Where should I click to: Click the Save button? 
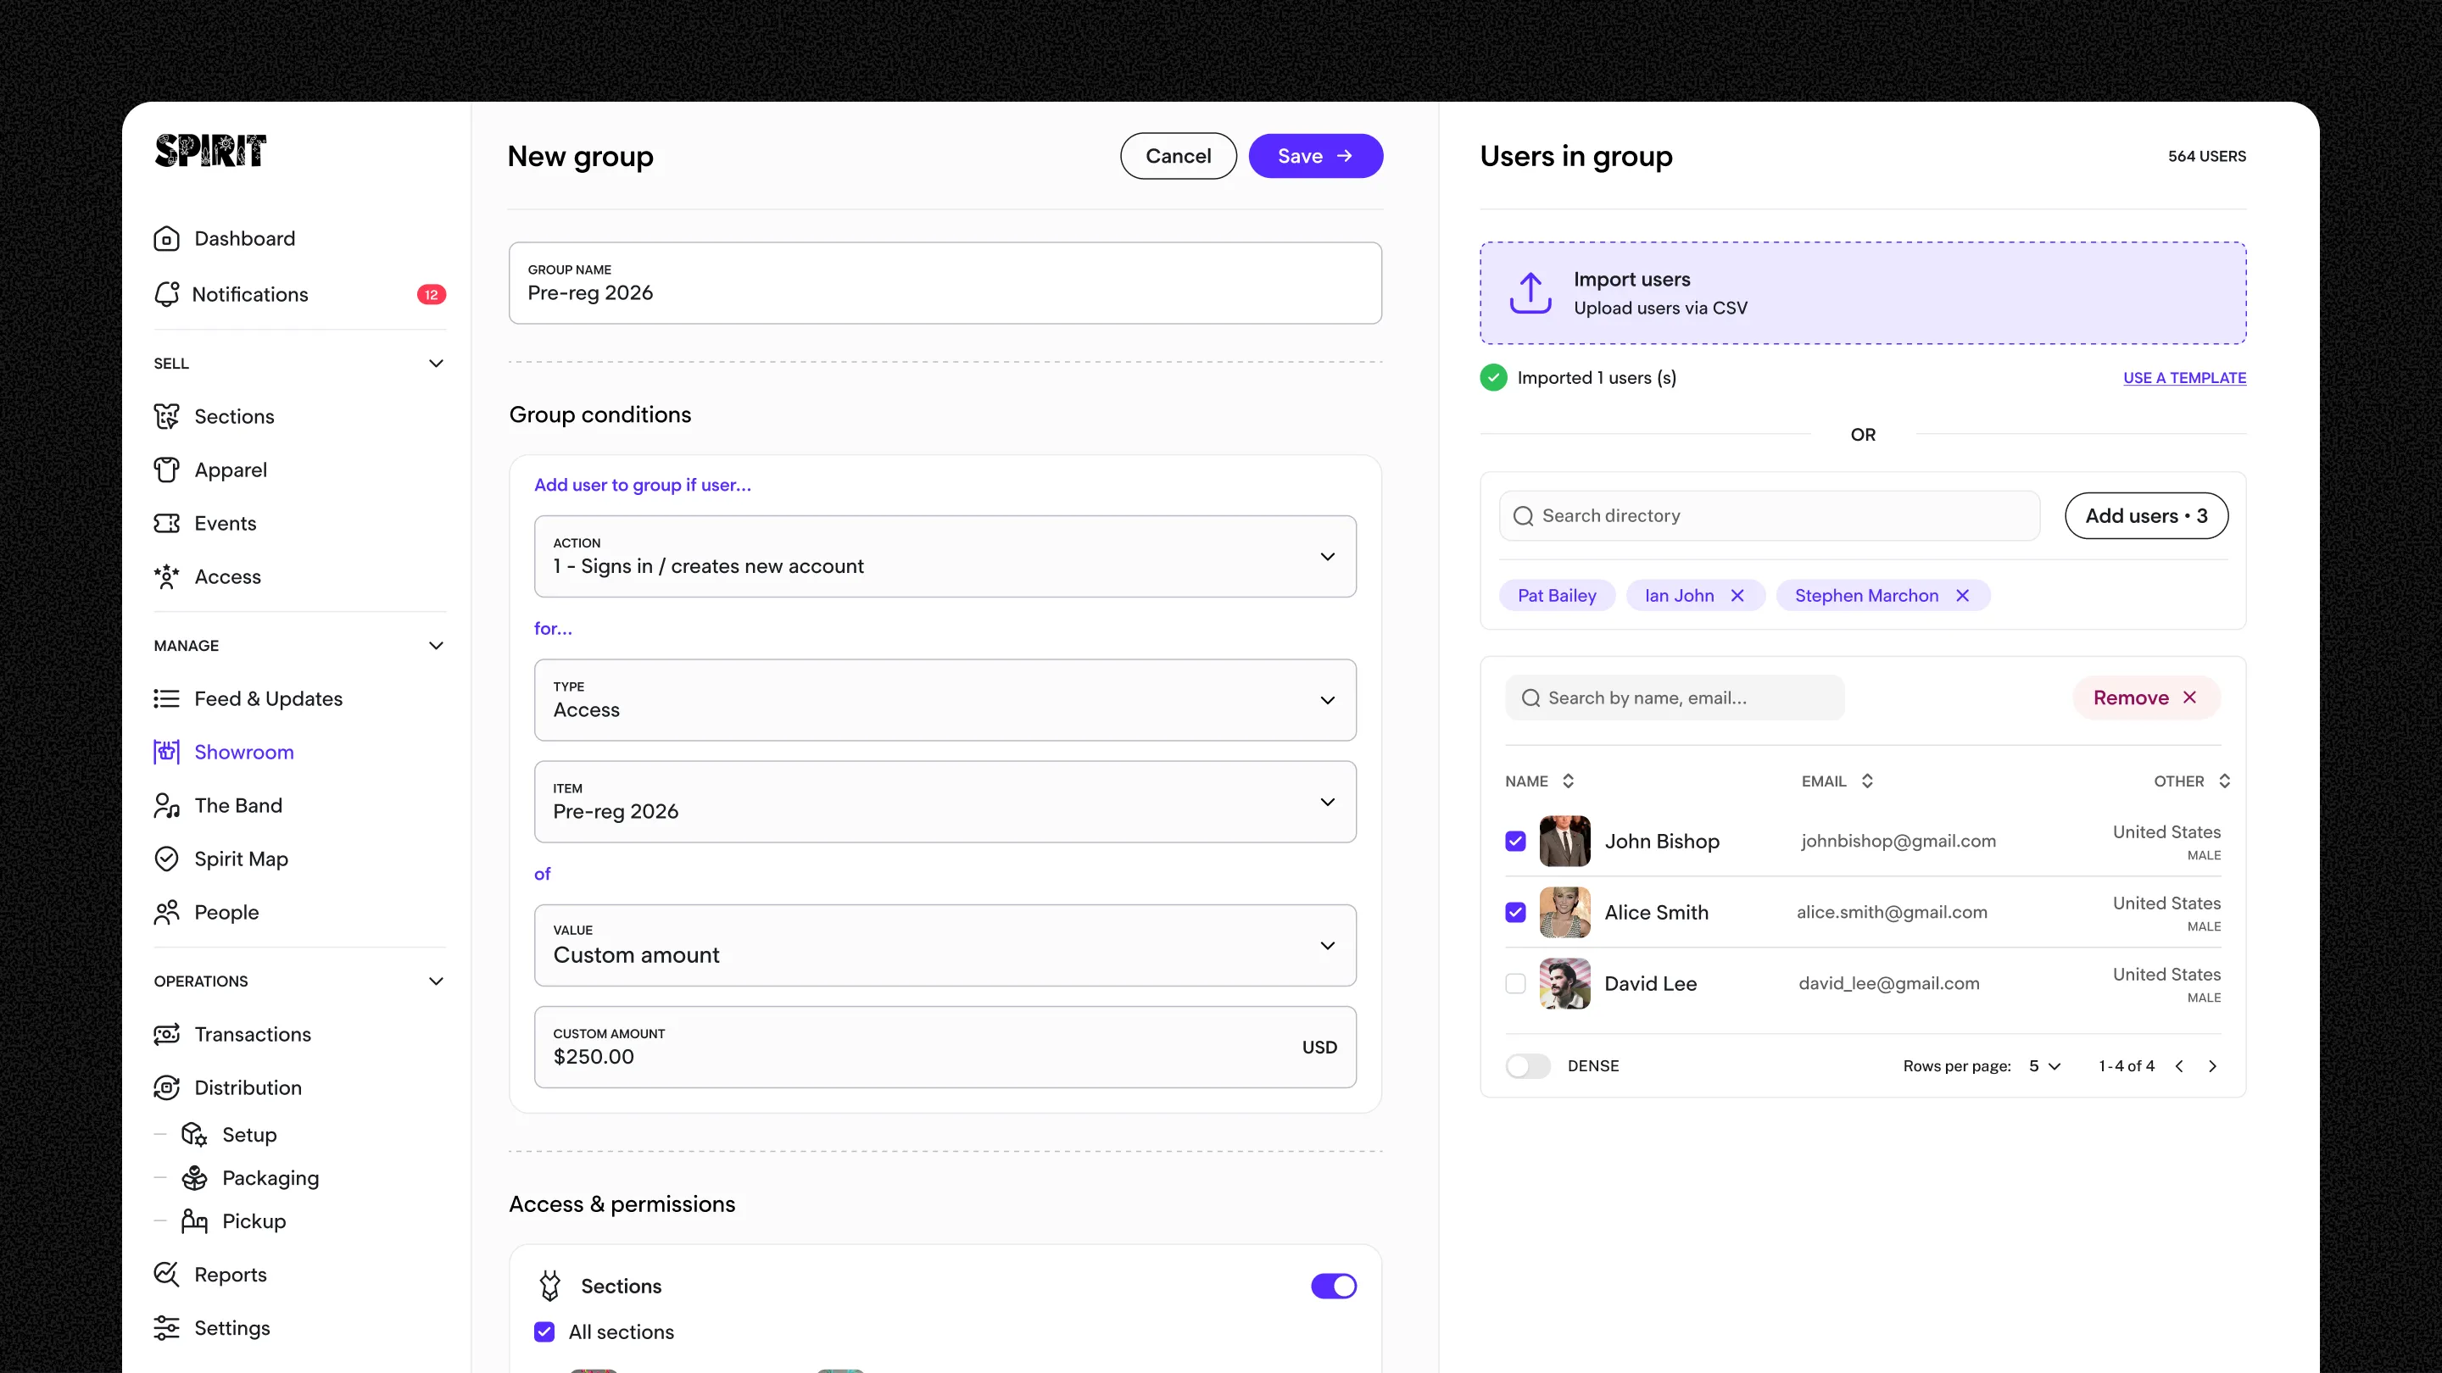tap(1315, 155)
